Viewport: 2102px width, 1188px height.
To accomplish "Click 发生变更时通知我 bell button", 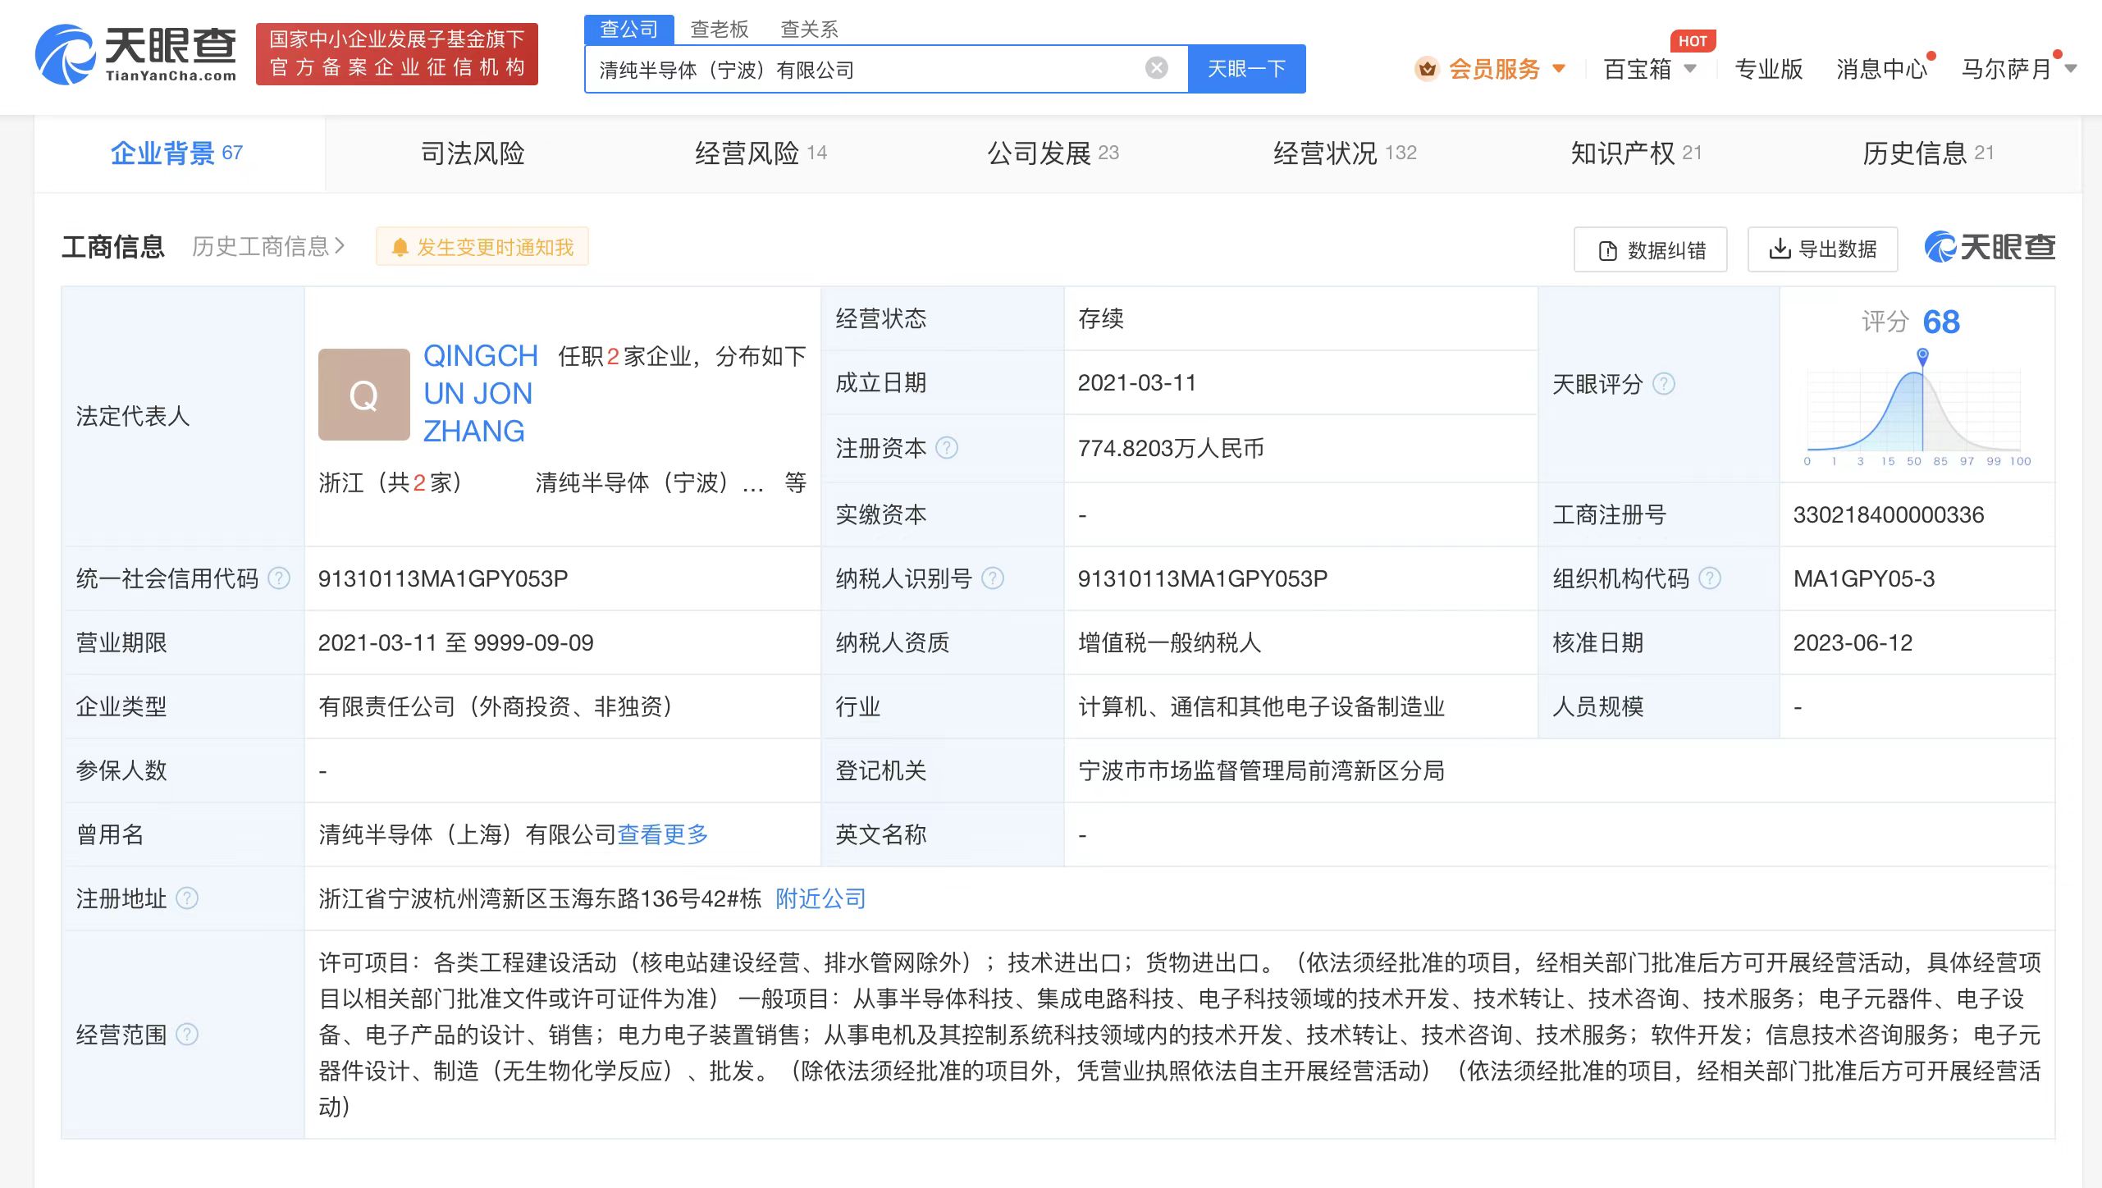I will tap(482, 247).
